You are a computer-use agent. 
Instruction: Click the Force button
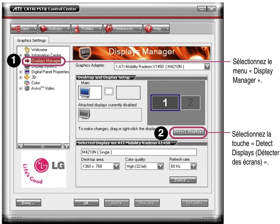click(x=183, y=180)
